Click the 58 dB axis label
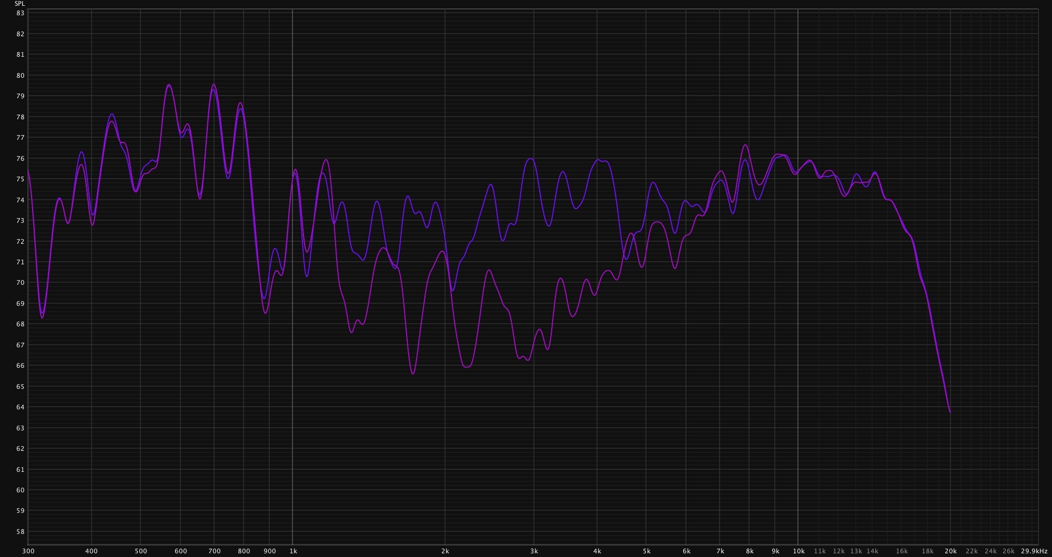Screen dimensions: 1052x557 [x=21, y=532]
